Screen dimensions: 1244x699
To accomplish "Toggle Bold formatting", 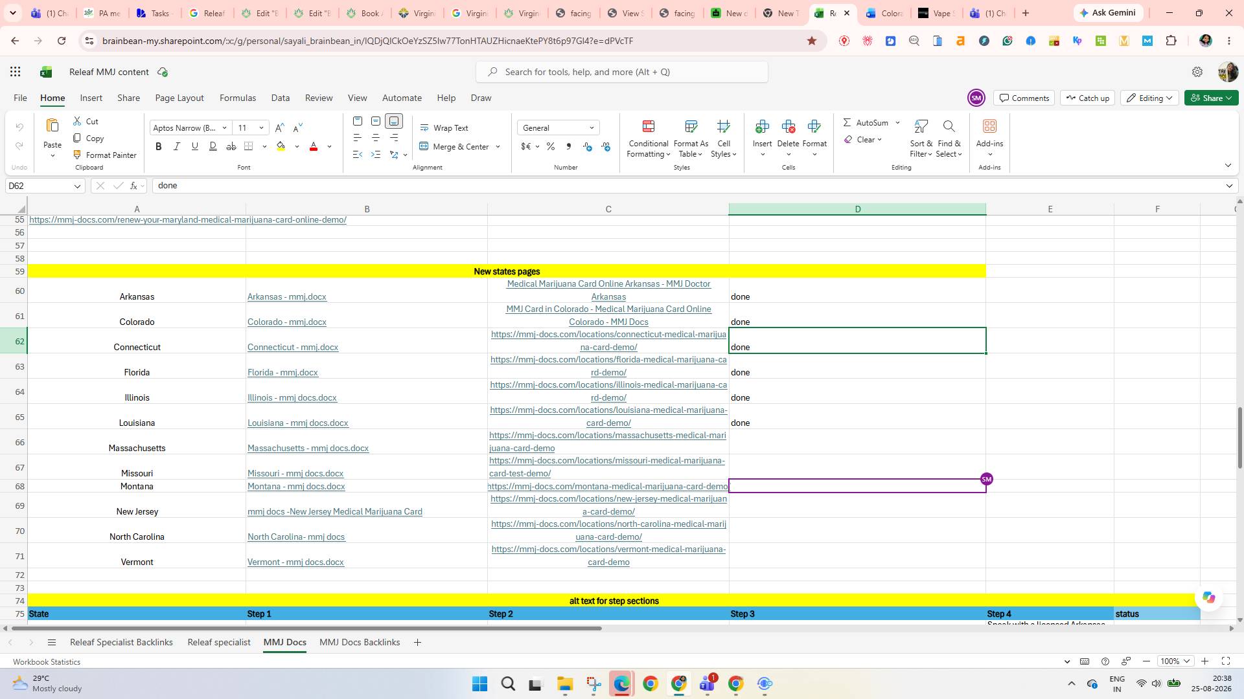I will tap(159, 147).
